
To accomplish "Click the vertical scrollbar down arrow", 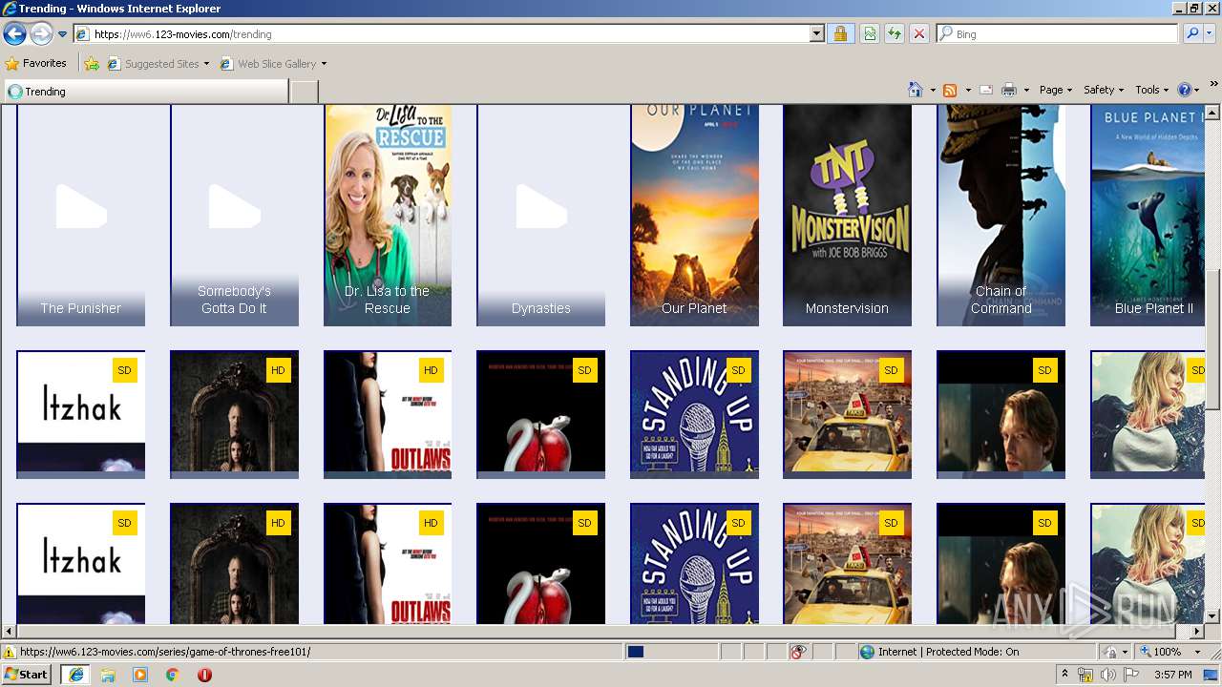I will [1213, 616].
